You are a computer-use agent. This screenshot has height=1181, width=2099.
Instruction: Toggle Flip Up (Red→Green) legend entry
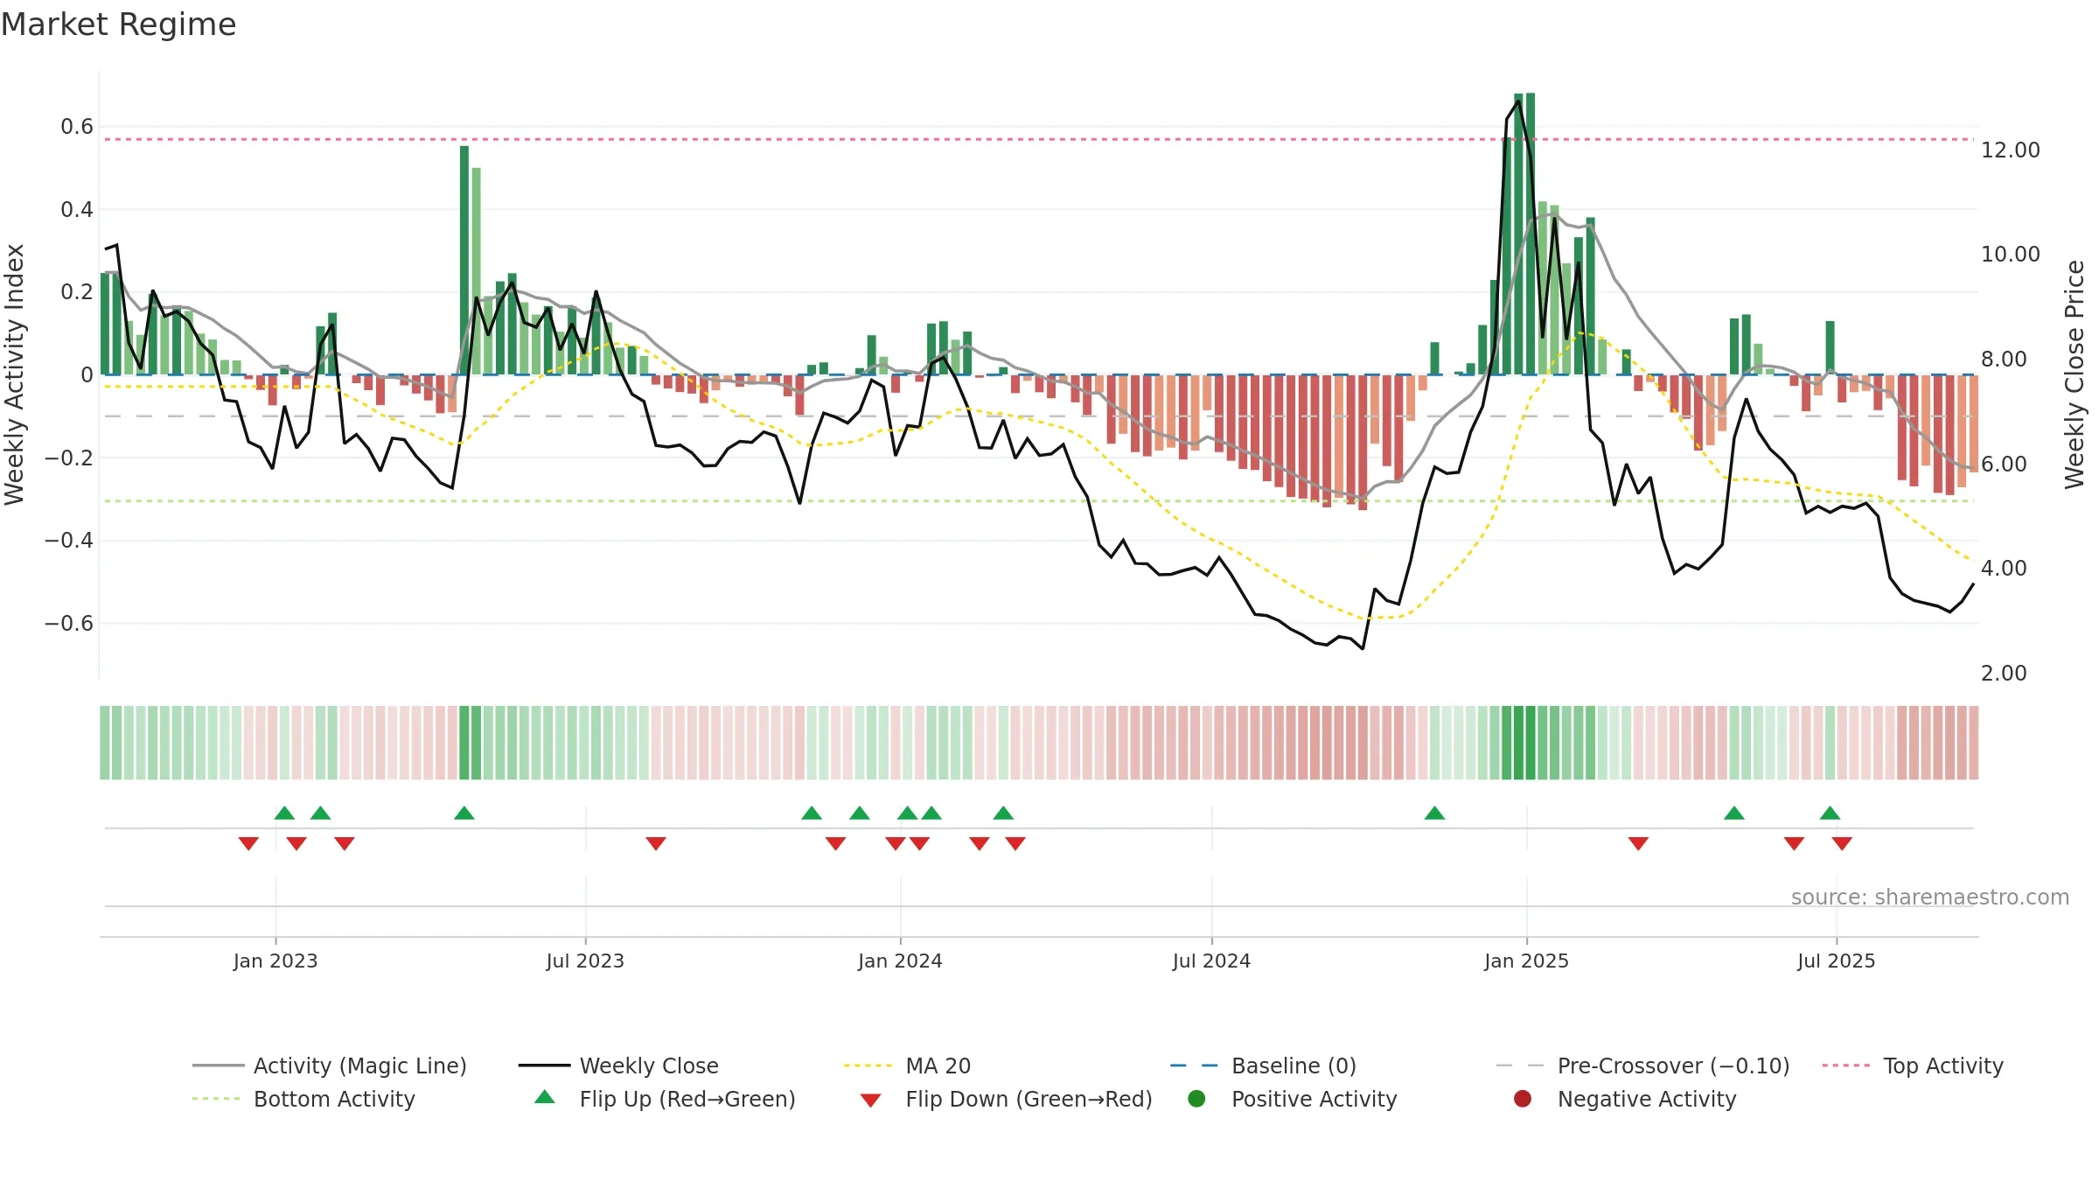tap(665, 1099)
